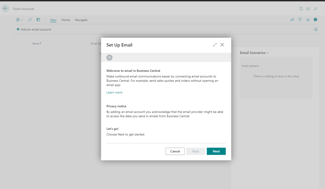Expand the Email Scenarios chevron
This screenshot has width=325, height=189.
268,53
